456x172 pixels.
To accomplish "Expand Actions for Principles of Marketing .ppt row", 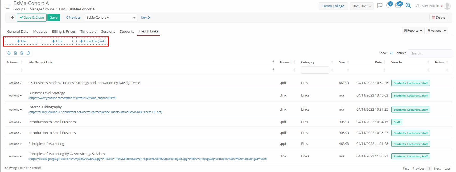I will pyautogui.click(x=15, y=144).
